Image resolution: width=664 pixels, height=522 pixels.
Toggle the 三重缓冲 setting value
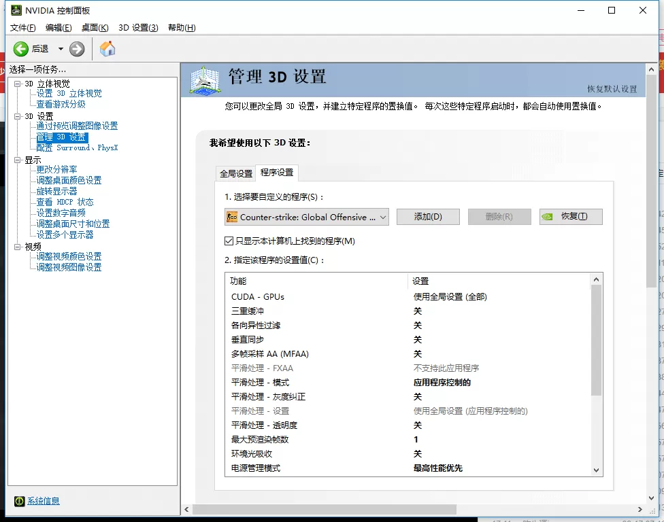click(x=416, y=311)
